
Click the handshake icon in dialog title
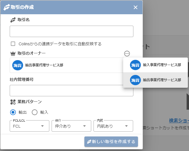6,7
